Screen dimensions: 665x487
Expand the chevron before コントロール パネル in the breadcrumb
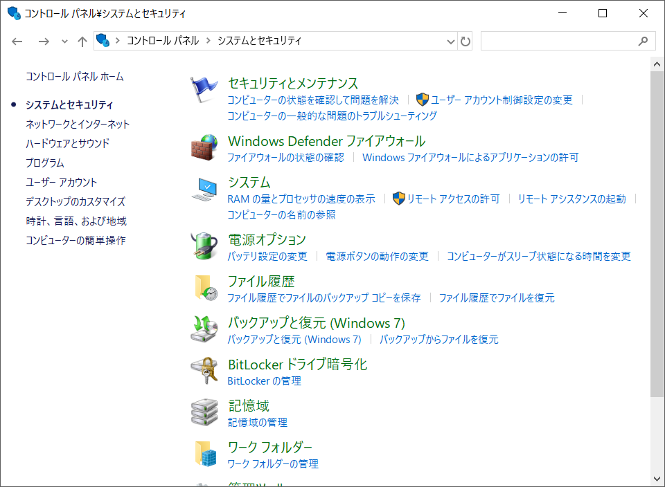tap(118, 41)
